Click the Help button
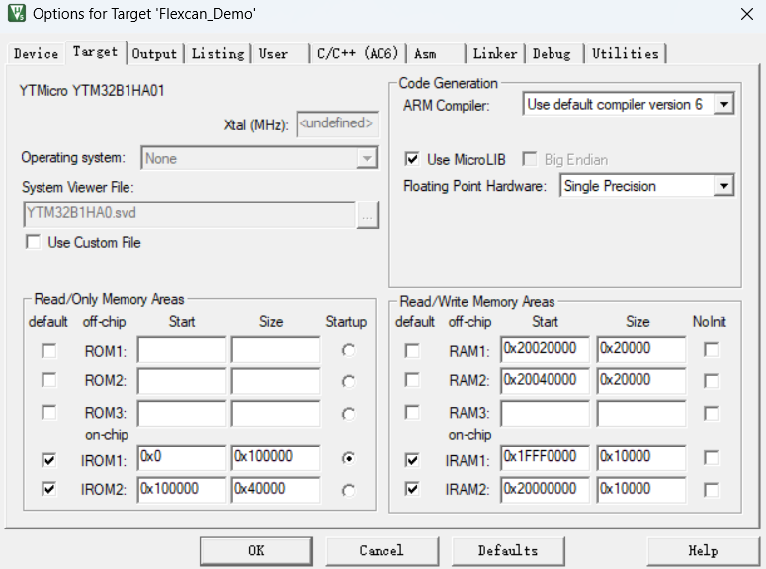The image size is (766, 569). coord(703,551)
